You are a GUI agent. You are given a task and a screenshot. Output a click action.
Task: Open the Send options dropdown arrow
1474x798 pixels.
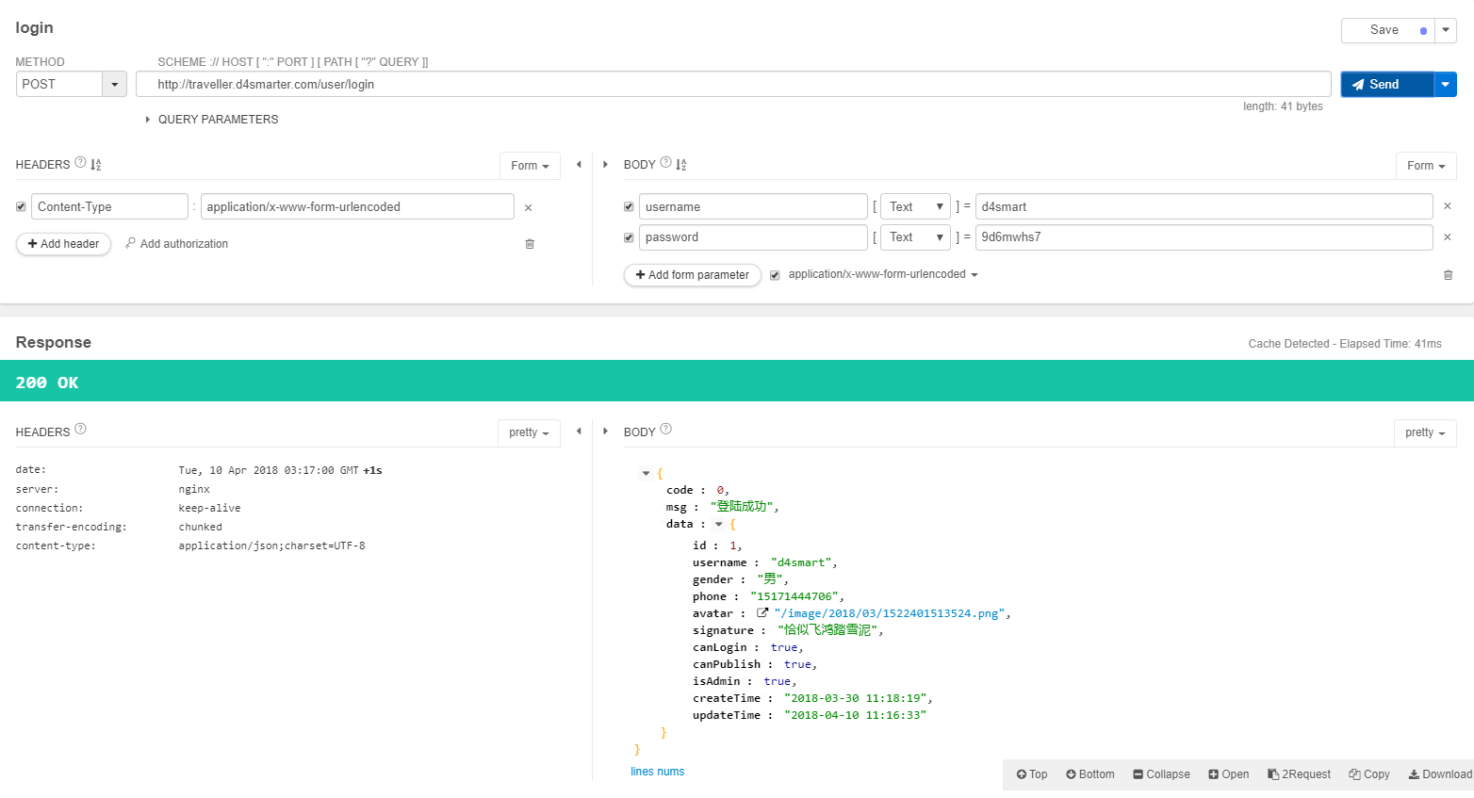coord(1446,85)
